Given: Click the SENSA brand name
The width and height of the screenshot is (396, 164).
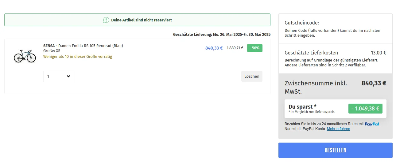Looking at the screenshot, I should tap(49, 46).
